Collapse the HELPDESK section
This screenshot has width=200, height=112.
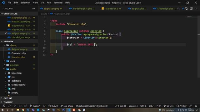(19, 41)
